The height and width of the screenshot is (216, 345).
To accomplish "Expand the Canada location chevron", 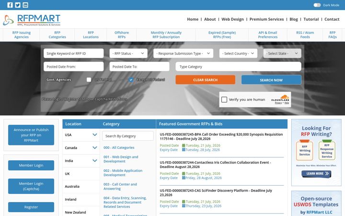I will click(x=95, y=148).
